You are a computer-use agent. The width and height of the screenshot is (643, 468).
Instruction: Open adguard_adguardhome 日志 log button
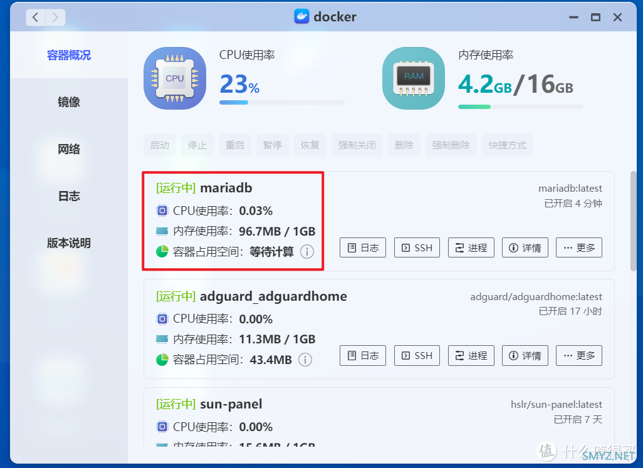363,355
